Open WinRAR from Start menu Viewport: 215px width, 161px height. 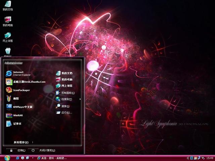click(x=14, y=115)
